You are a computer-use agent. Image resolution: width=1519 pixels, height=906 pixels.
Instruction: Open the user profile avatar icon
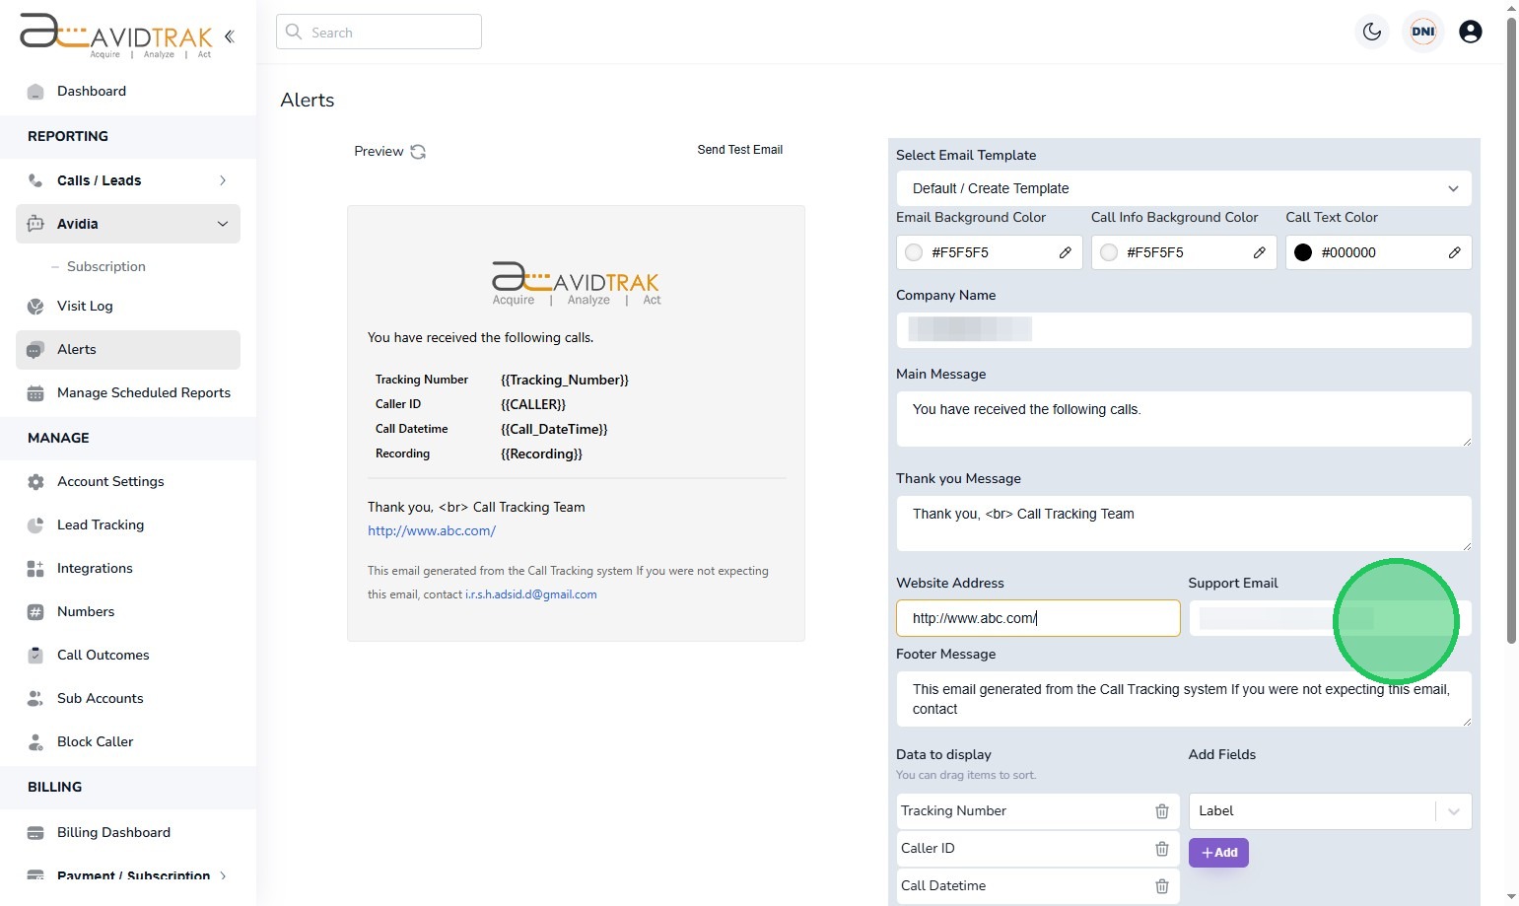tap(1470, 32)
